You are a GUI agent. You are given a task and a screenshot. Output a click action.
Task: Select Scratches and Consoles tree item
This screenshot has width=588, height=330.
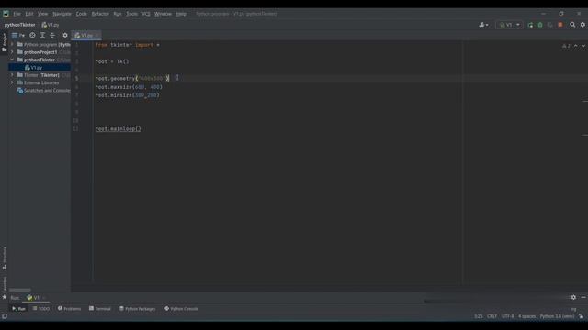(43, 91)
